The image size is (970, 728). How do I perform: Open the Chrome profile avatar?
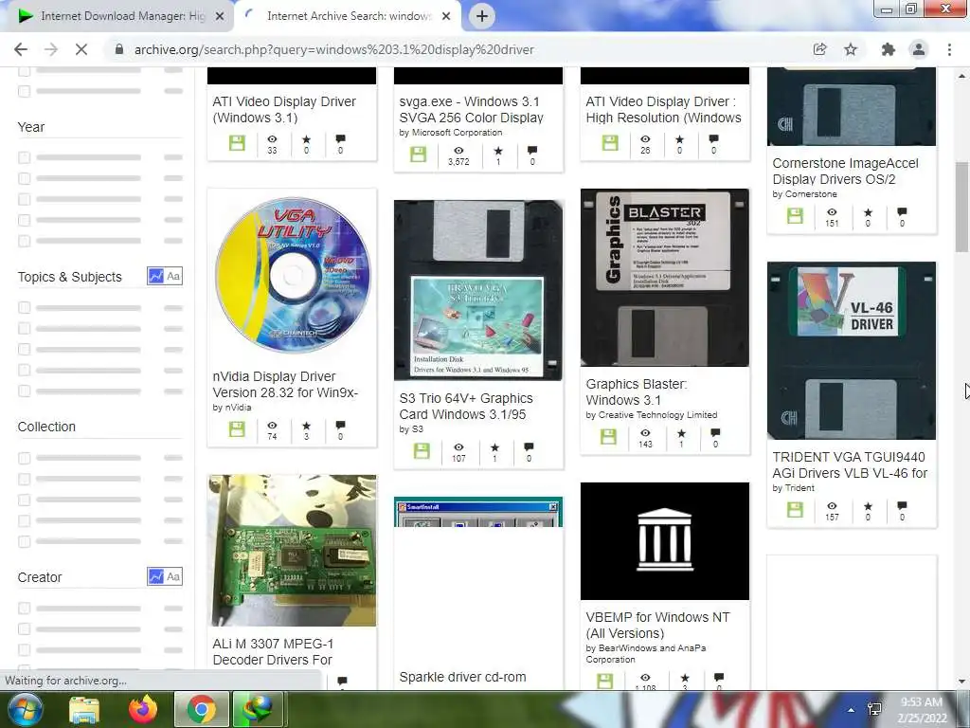(919, 49)
